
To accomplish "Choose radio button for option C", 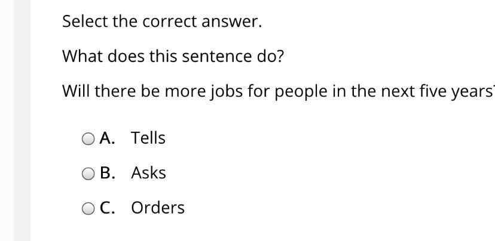I will 88,209.
